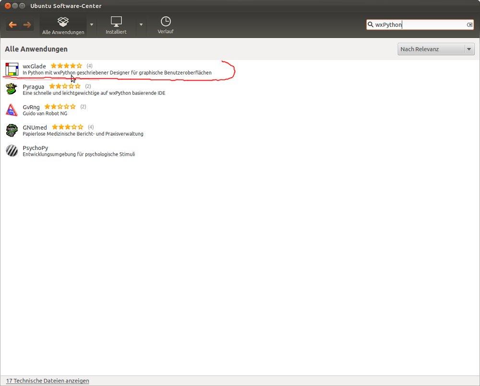Select the Pyragua entry title

(34, 87)
